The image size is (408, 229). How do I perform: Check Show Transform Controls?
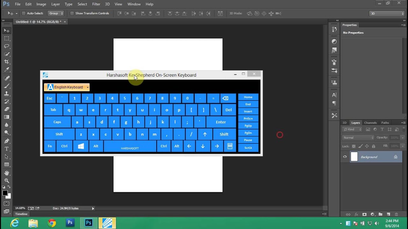click(x=72, y=13)
